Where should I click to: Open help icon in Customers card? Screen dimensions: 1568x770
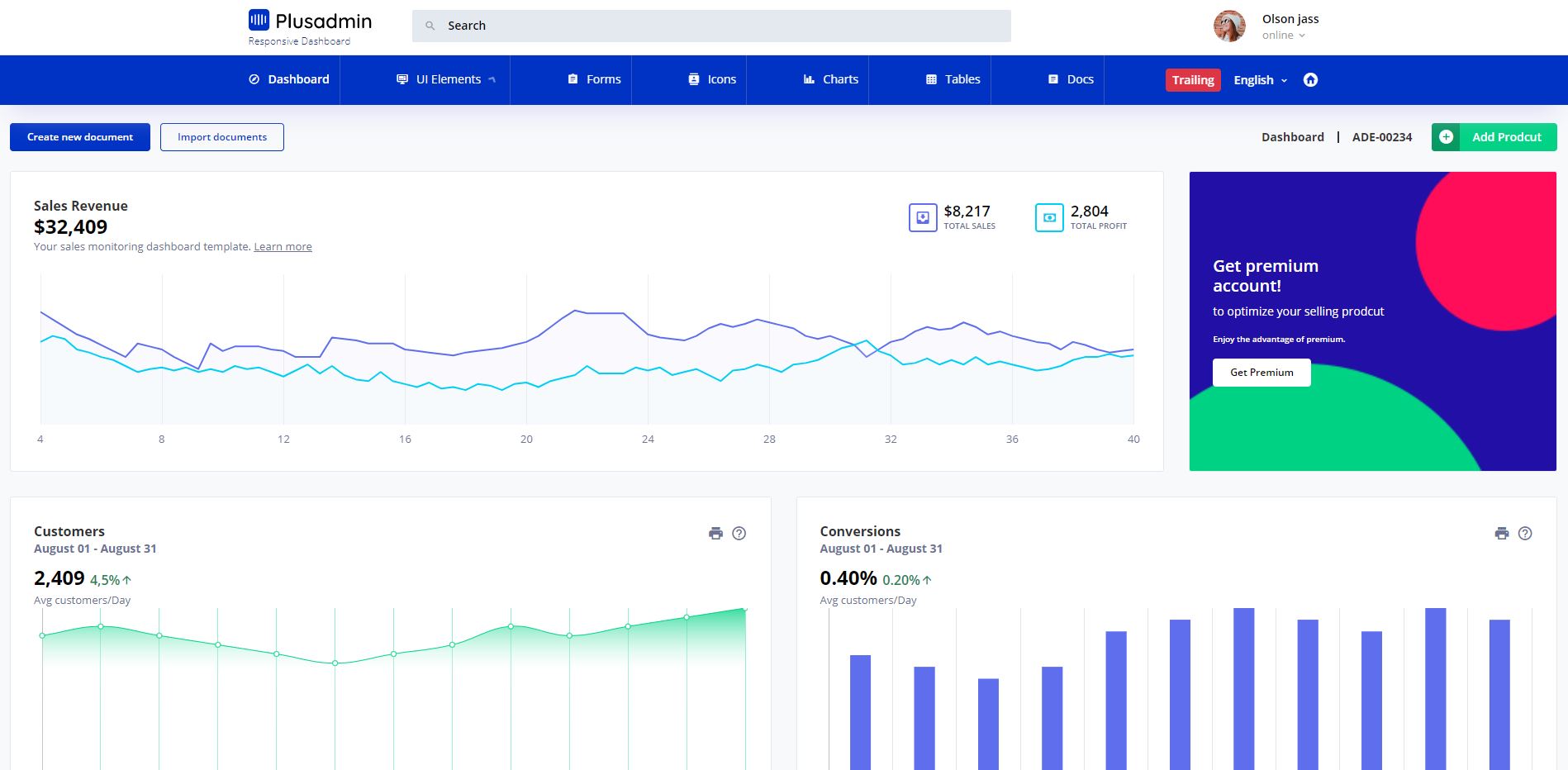[x=739, y=534]
